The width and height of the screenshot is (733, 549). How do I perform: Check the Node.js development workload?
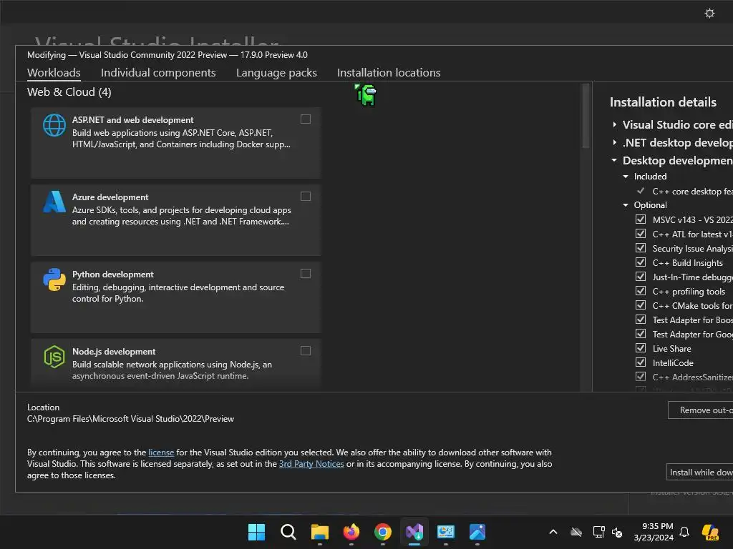click(305, 350)
